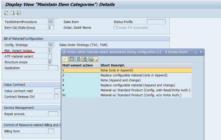Viewport: 221px width, 140px height.
Task: Click the Other Entry toolbar icon
Action: (x=19, y=13)
